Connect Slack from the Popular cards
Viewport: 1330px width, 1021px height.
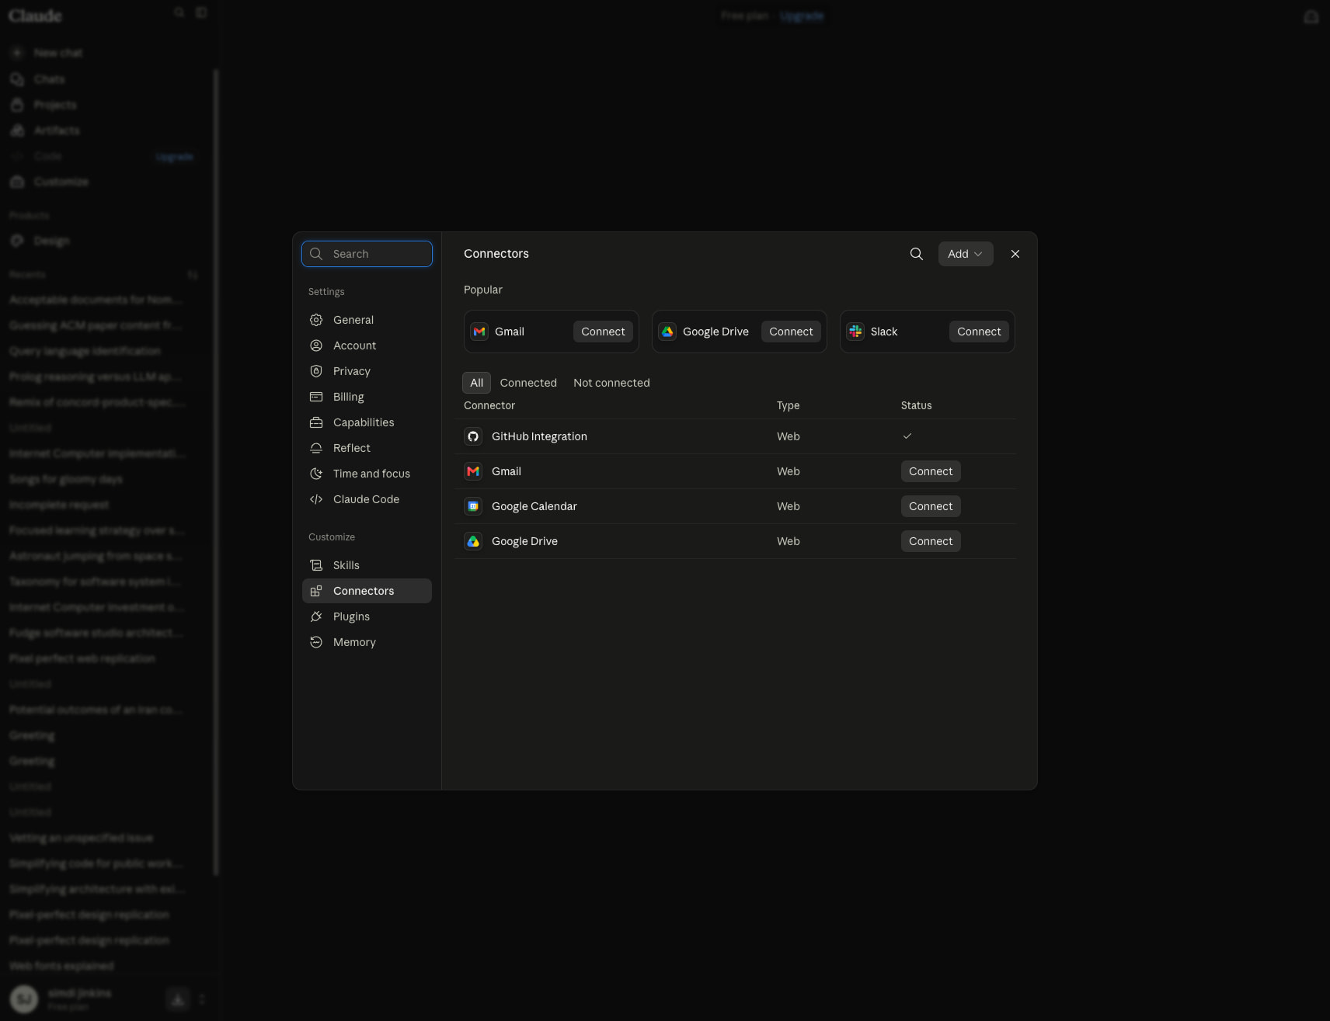(x=979, y=332)
